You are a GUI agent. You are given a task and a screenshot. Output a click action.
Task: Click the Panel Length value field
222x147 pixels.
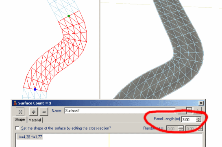(189, 119)
